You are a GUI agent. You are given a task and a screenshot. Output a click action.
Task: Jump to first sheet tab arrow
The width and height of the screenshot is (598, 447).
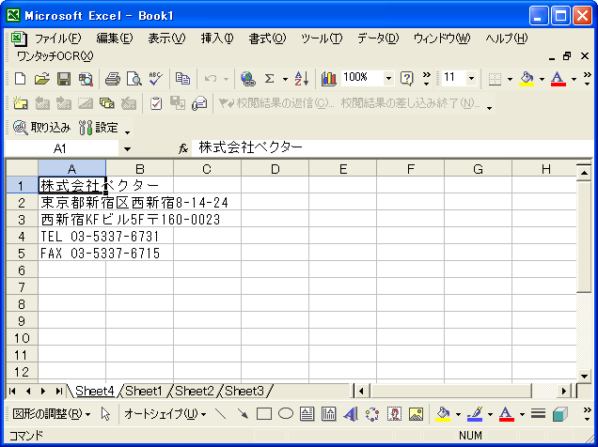coord(12,391)
